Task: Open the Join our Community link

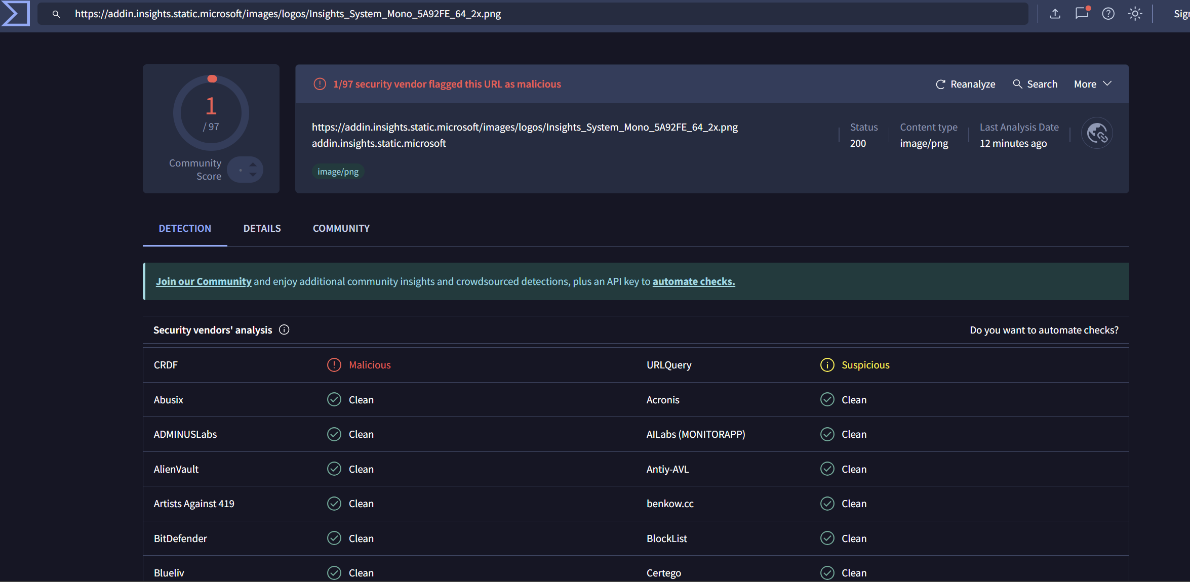Action: point(203,281)
